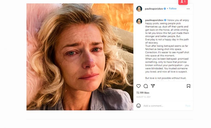Click the comment speech bubble icon
The width and height of the screenshot is (211, 128).
click(x=146, y=86)
